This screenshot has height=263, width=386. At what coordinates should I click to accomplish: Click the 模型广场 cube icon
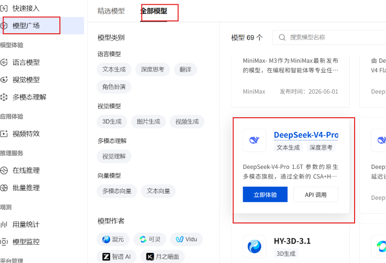(4, 26)
